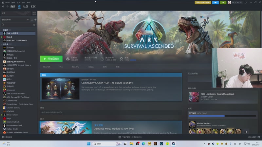Select Dota 2 in the library
Screen dimensions: 262x147
coord(9,37)
